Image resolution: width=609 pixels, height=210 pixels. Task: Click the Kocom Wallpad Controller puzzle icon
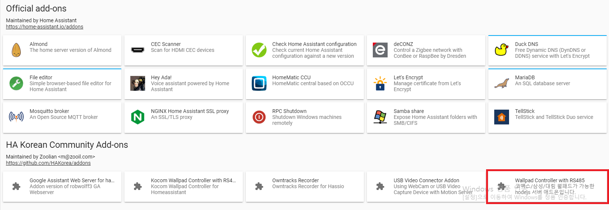pos(138,186)
